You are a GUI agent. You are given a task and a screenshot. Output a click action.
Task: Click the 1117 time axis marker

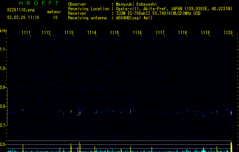click(160, 33)
